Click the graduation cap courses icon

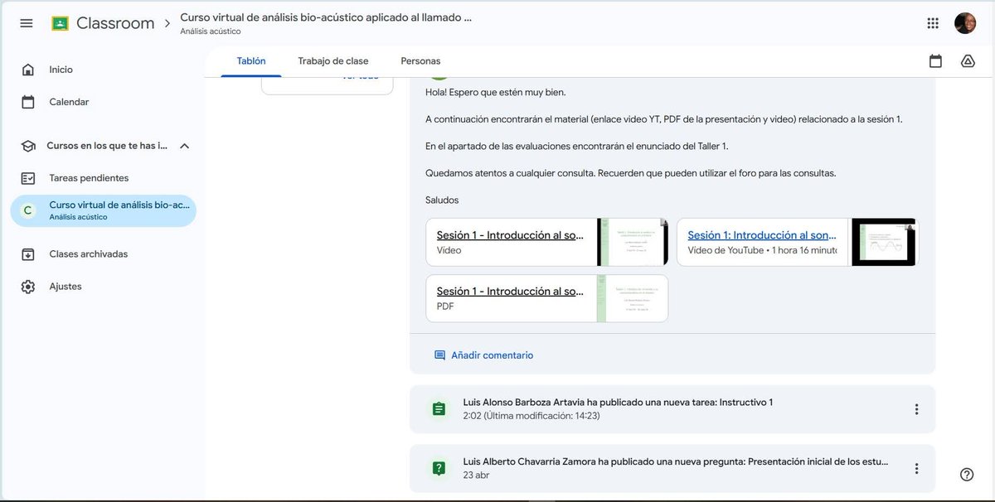point(28,146)
